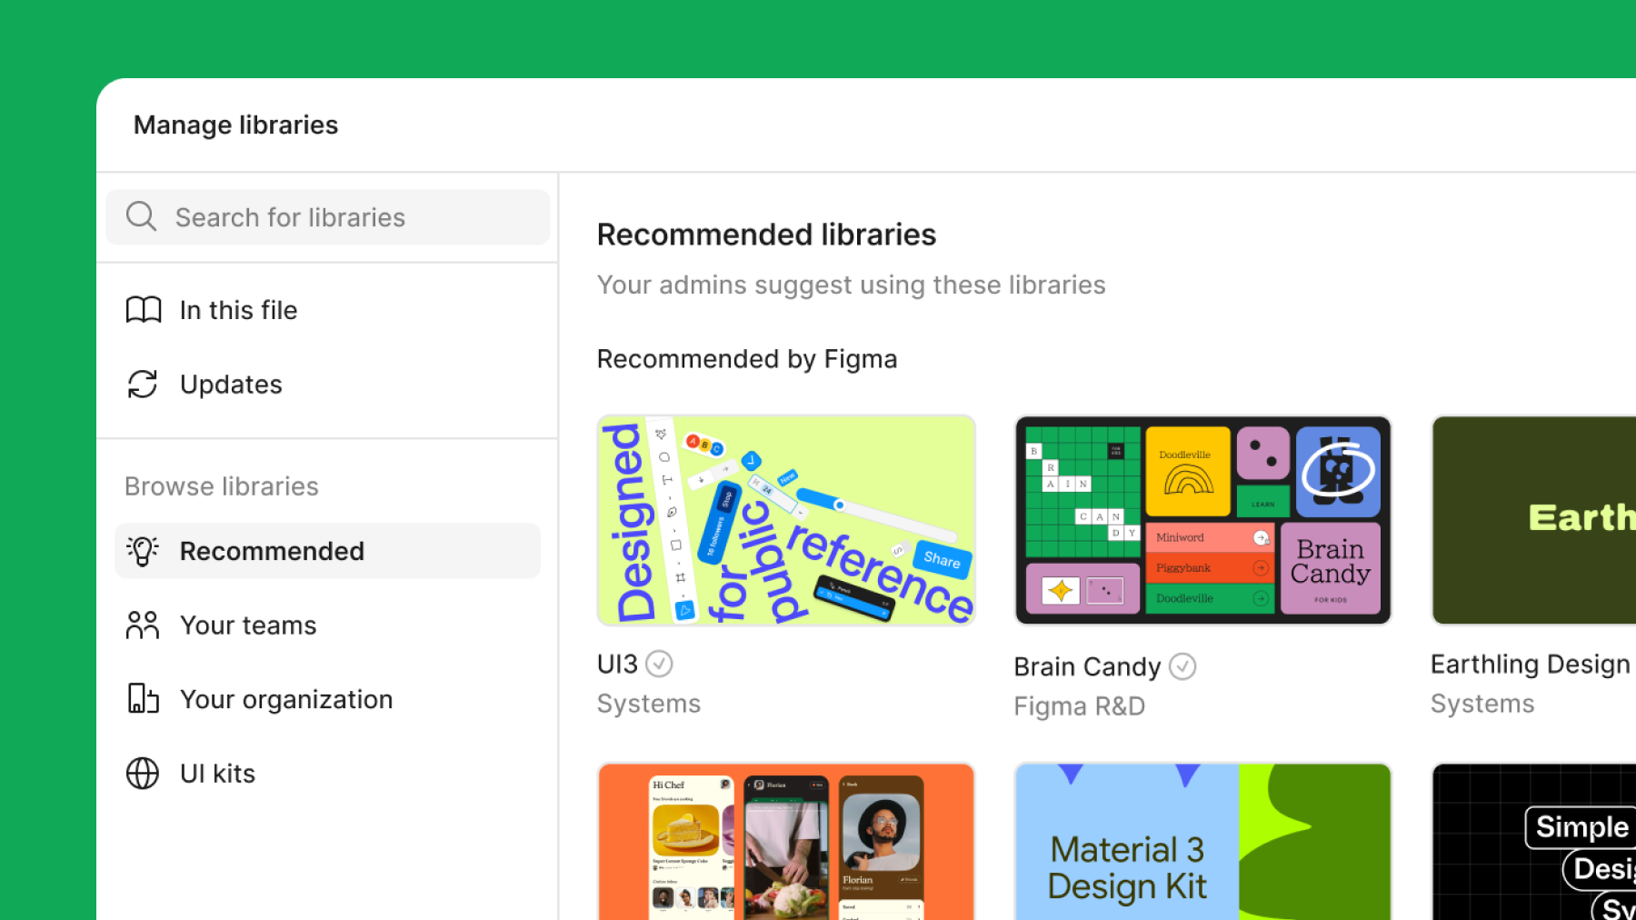This screenshot has width=1636, height=920.
Task: Open the Brain Candy library preview
Action: (x=1202, y=520)
